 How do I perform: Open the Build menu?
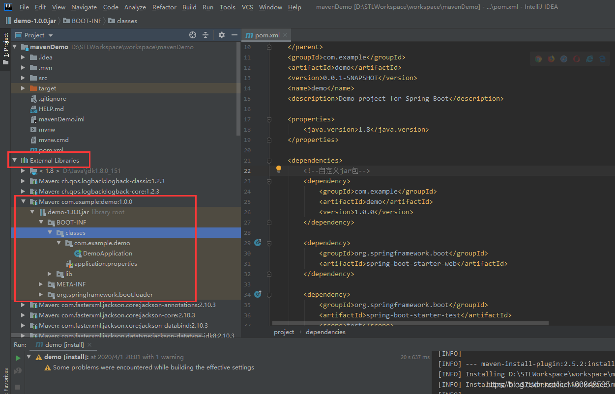click(189, 7)
